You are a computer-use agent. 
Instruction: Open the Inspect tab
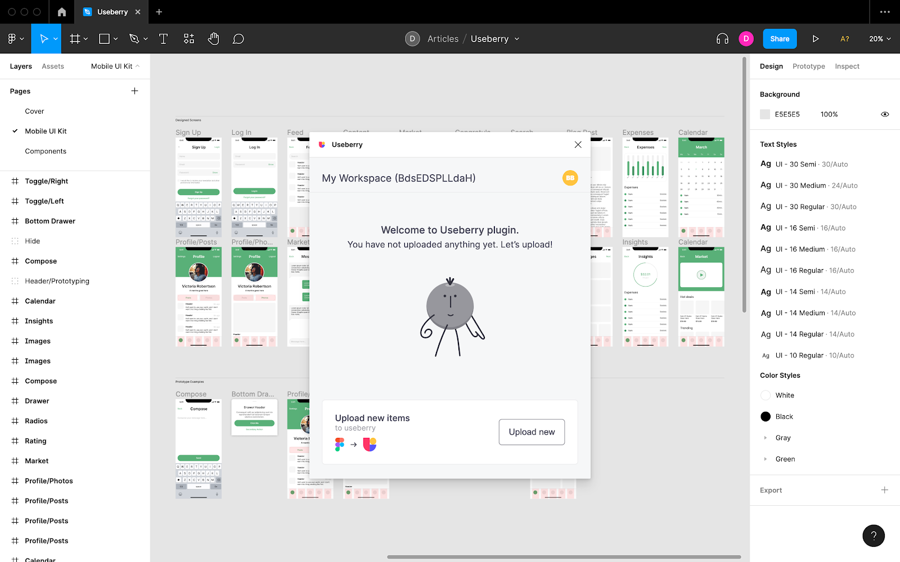tap(847, 66)
